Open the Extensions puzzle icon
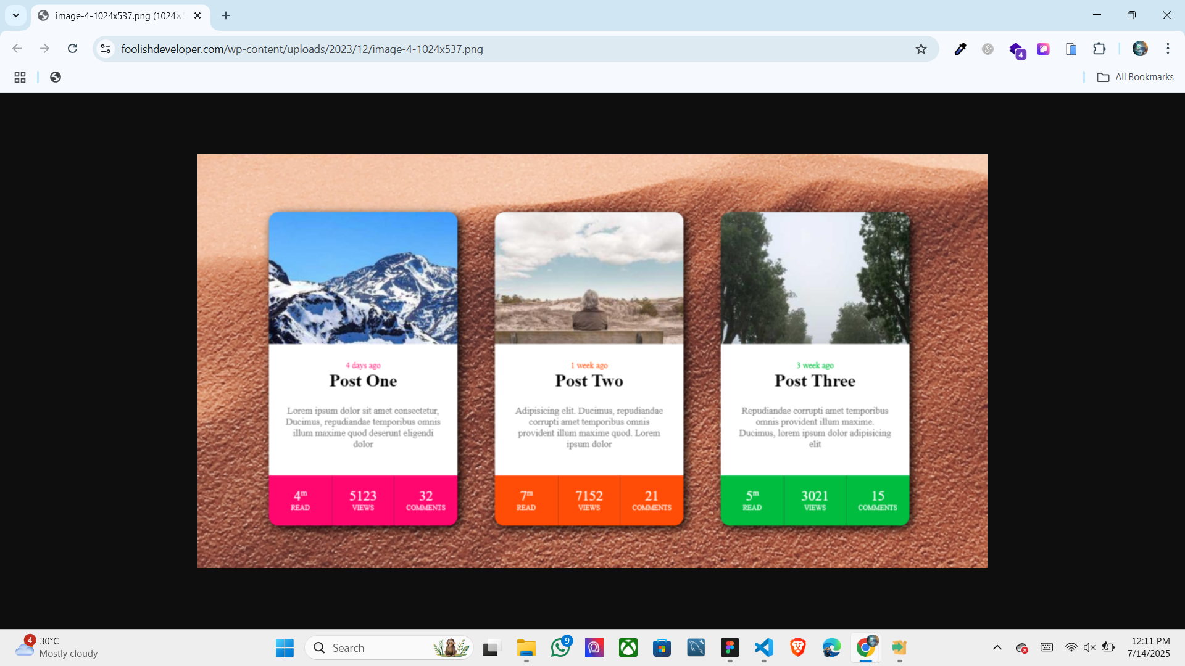Screen dimensions: 1185x666 point(1099,49)
